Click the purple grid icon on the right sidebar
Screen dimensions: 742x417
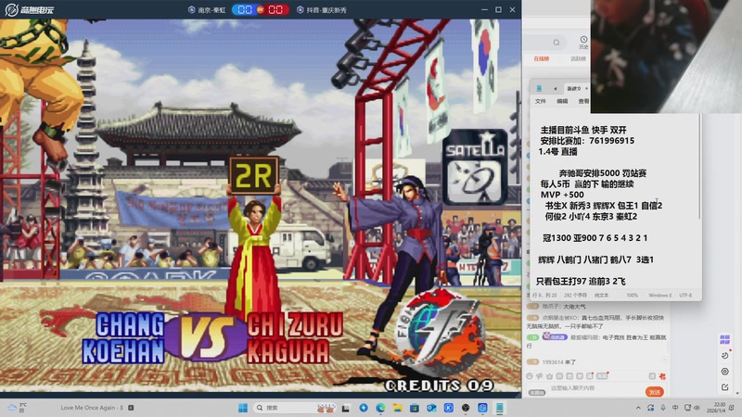(724, 339)
